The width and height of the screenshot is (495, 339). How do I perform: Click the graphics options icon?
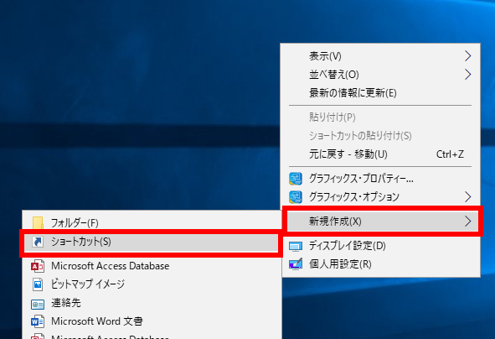(x=296, y=197)
